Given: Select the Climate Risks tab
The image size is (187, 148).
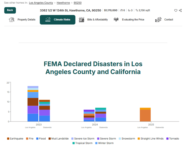Looking at the screenshot, I should click(x=58, y=20).
